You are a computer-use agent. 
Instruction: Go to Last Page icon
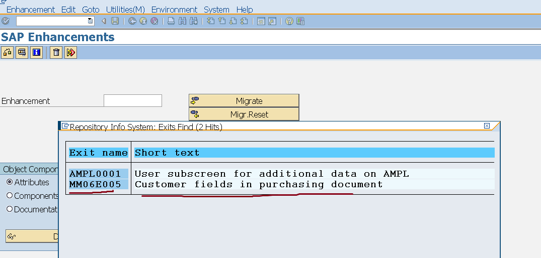pos(244,21)
